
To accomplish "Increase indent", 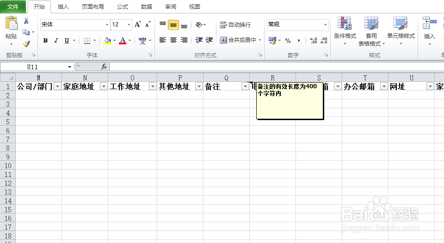I will (209, 40).
